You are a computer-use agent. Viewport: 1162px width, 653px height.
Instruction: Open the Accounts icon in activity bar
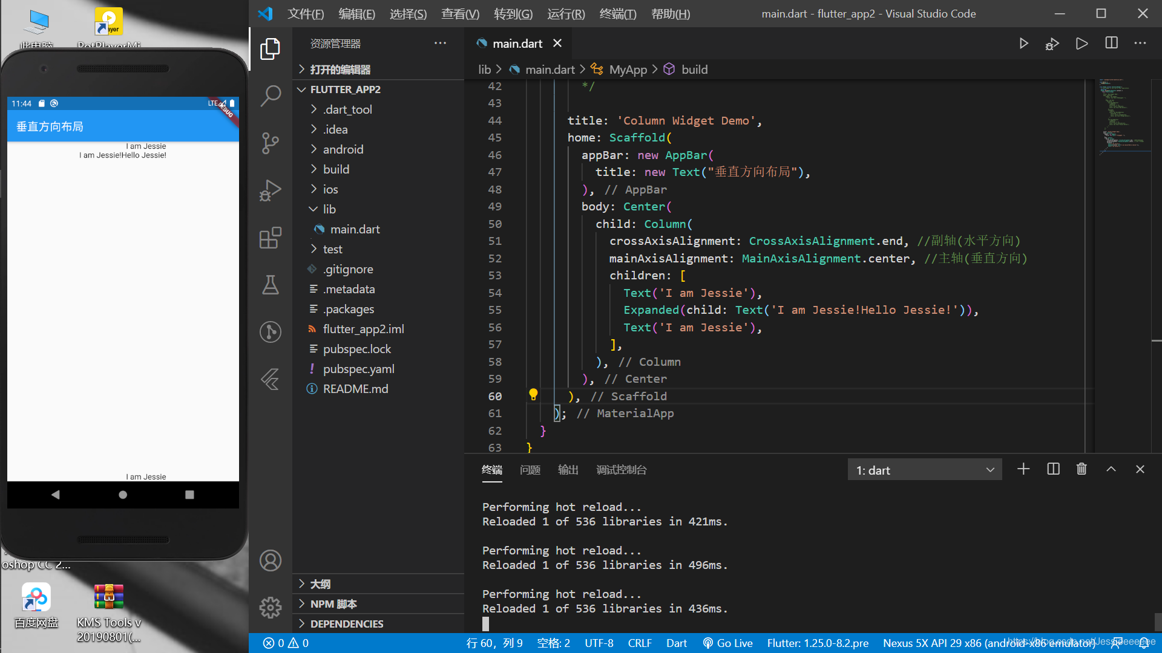click(270, 560)
